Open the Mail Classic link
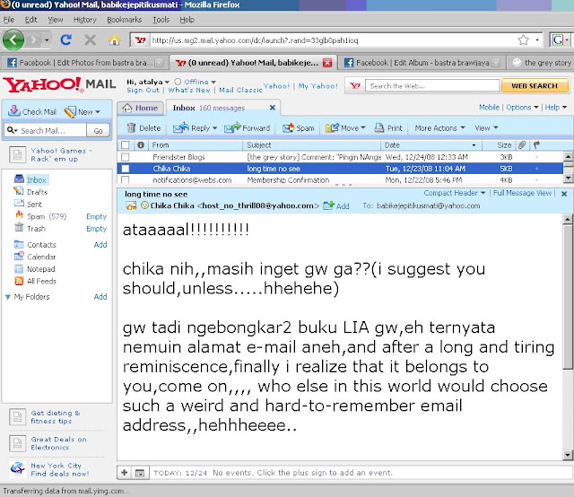Viewport: 574px width, 497px height. pyautogui.click(x=240, y=90)
